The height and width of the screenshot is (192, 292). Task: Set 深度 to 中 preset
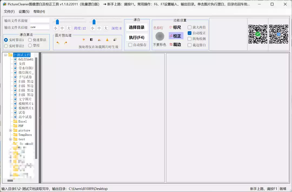(x=99, y=28)
